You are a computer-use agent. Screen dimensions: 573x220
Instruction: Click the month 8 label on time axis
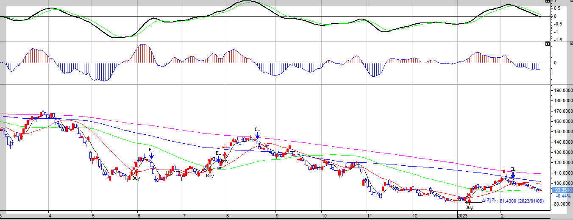point(227,216)
